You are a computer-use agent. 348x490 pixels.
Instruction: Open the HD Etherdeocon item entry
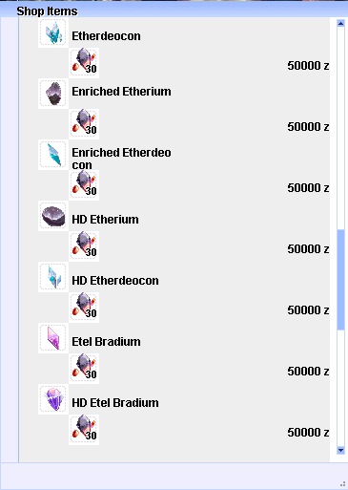[115, 281]
